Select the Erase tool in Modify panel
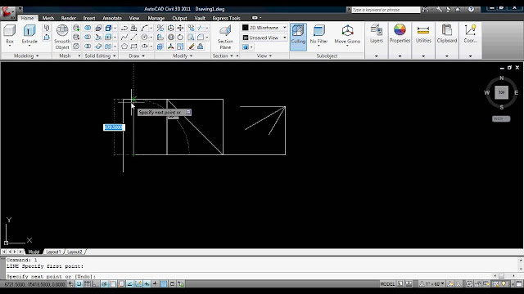 coord(191,47)
